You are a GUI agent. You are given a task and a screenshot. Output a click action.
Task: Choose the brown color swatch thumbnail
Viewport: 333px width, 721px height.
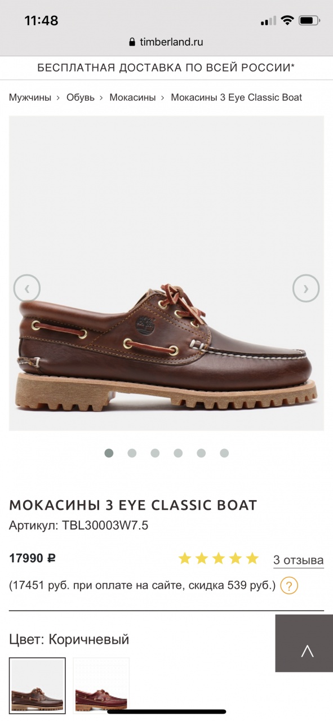point(37,686)
